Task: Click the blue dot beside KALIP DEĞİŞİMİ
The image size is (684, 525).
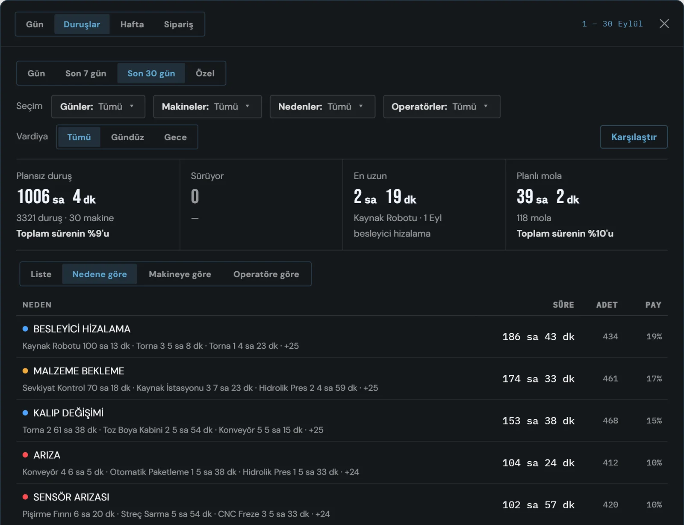Action: pos(25,413)
